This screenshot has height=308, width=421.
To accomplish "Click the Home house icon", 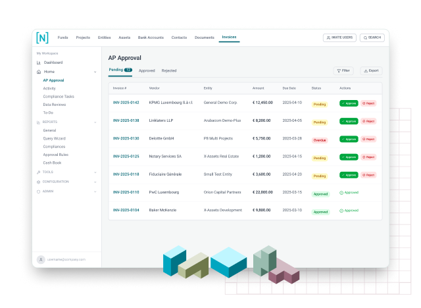I will click(x=39, y=72).
